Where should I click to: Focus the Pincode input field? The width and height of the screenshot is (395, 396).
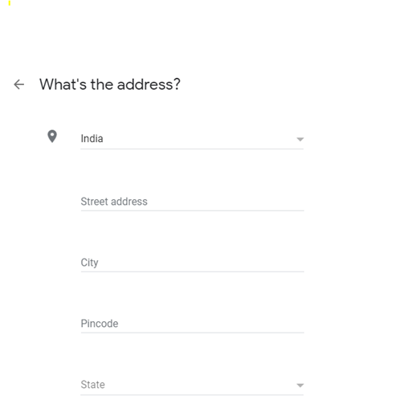192,324
